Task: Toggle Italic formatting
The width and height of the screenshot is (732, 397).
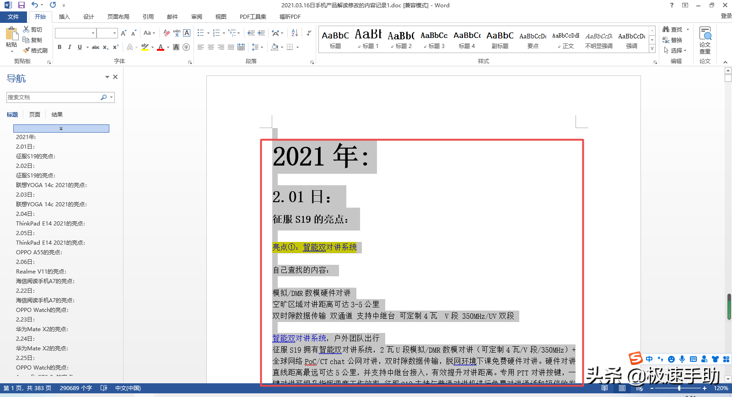Action: click(70, 47)
